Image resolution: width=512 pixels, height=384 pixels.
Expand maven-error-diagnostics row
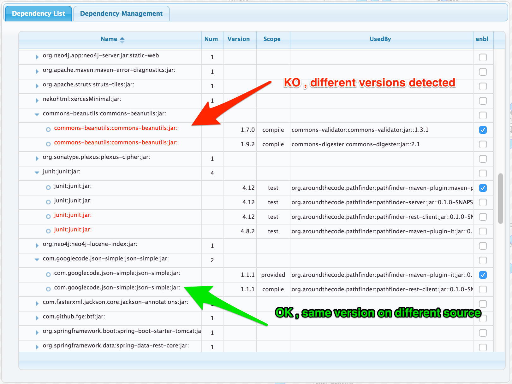coord(37,72)
